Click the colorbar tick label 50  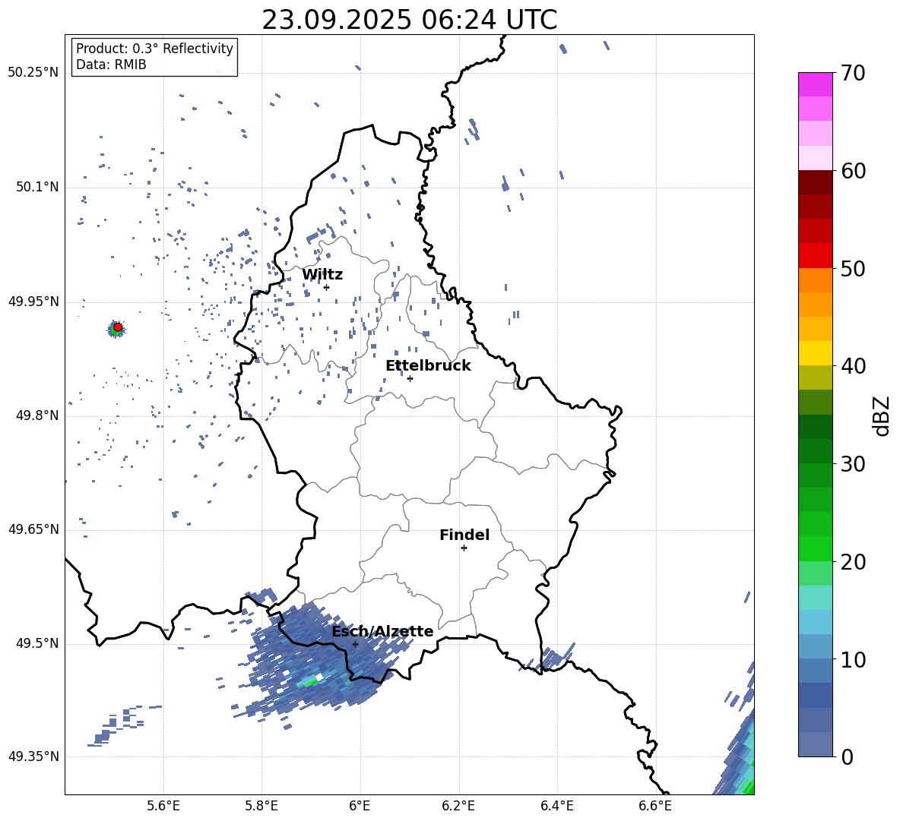tap(852, 269)
